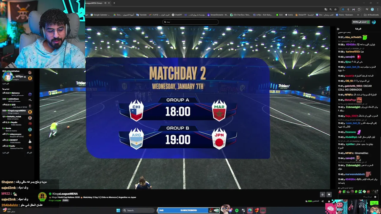Screen dimensions: 381x214
Task: Open browser zoom magnifier icon in address bar
Action: 330,9
